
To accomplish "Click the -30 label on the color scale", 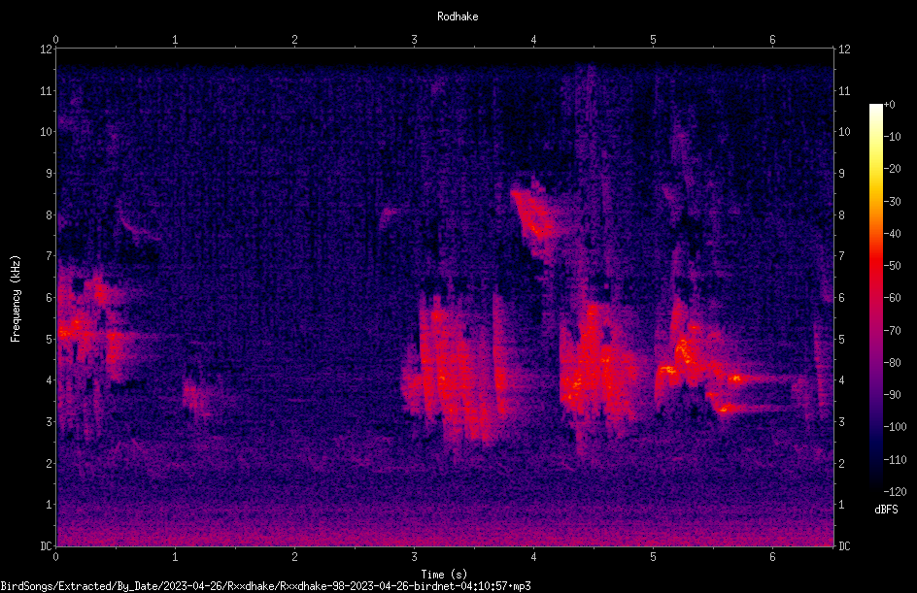I will (895, 201).
